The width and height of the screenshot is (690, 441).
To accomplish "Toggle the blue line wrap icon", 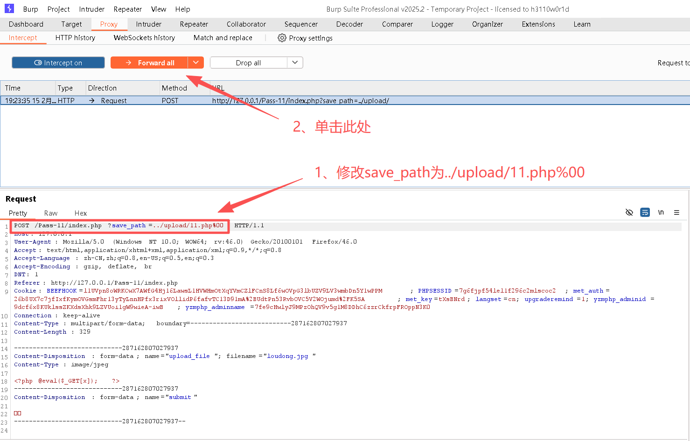I will tap(645, 212).
